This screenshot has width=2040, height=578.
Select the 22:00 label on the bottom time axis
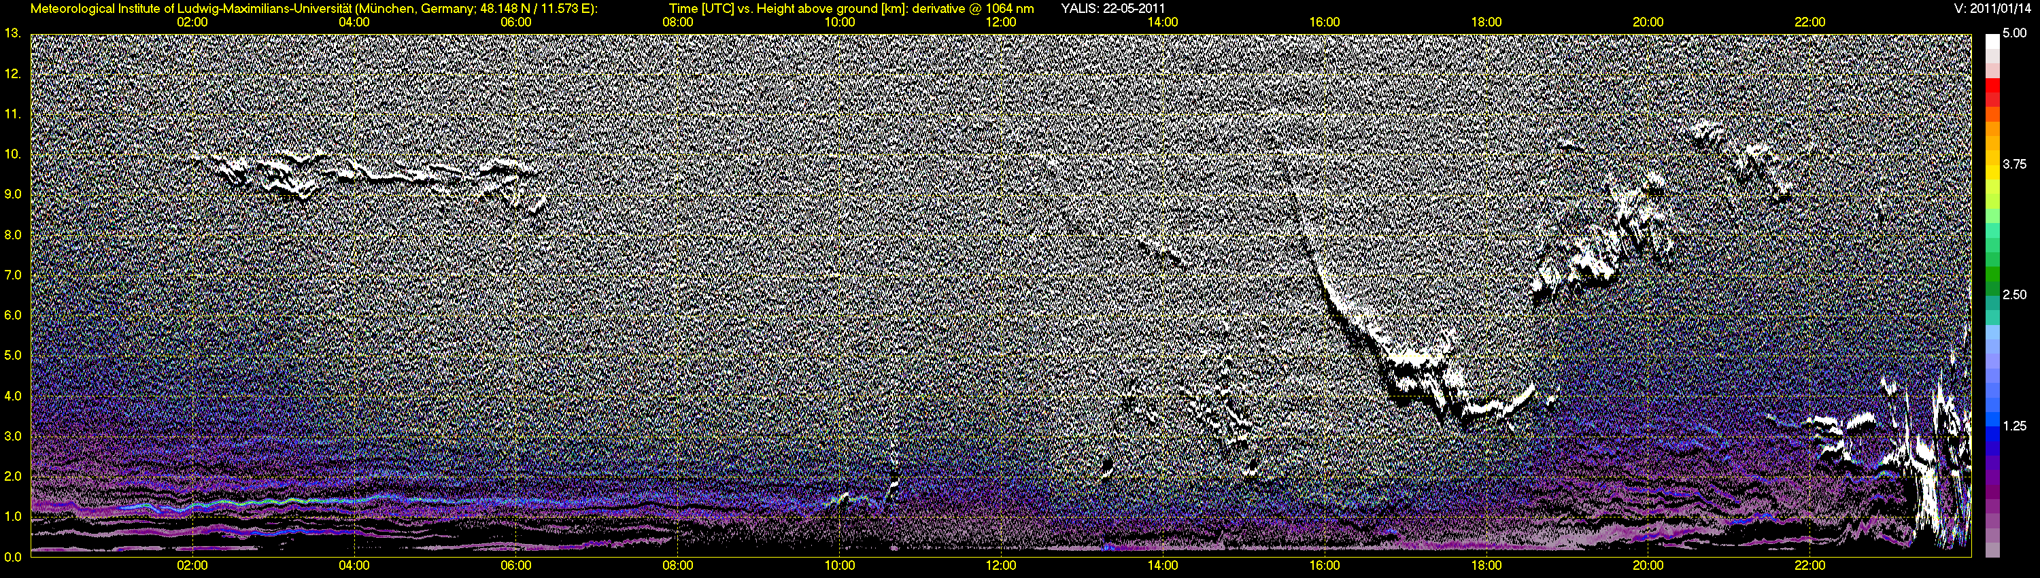click(1810, 565)
